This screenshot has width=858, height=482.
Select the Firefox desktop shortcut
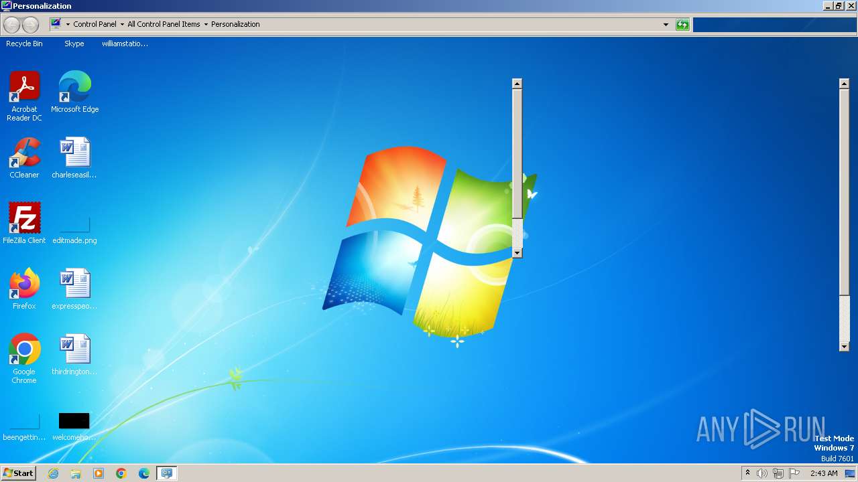click(x=24, y=289)
